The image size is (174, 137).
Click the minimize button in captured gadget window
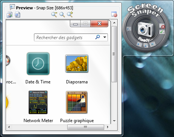(75, 23)
